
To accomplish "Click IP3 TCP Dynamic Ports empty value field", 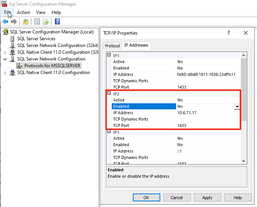I will click(x=208, y=157).
